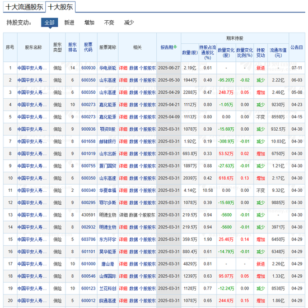Sort by the 报告期 column arrow icon
The image size is (308, 308).
175,47
